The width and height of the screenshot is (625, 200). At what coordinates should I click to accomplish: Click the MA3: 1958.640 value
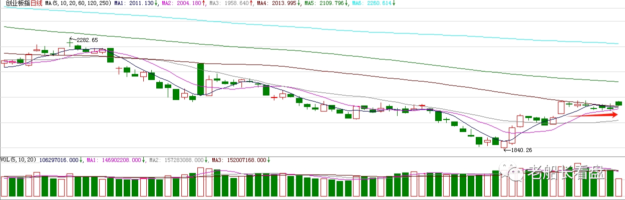(228, 3)
